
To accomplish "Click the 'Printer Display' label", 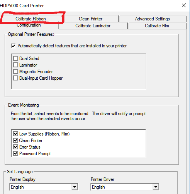I will pyautogui.click(x=22, y=179).
